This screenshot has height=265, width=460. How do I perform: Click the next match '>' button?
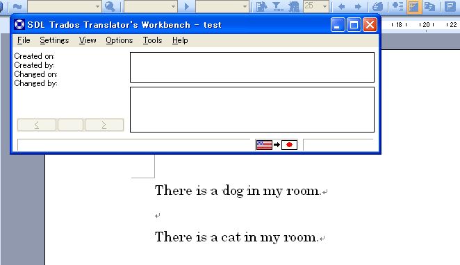tap(104, 125)
